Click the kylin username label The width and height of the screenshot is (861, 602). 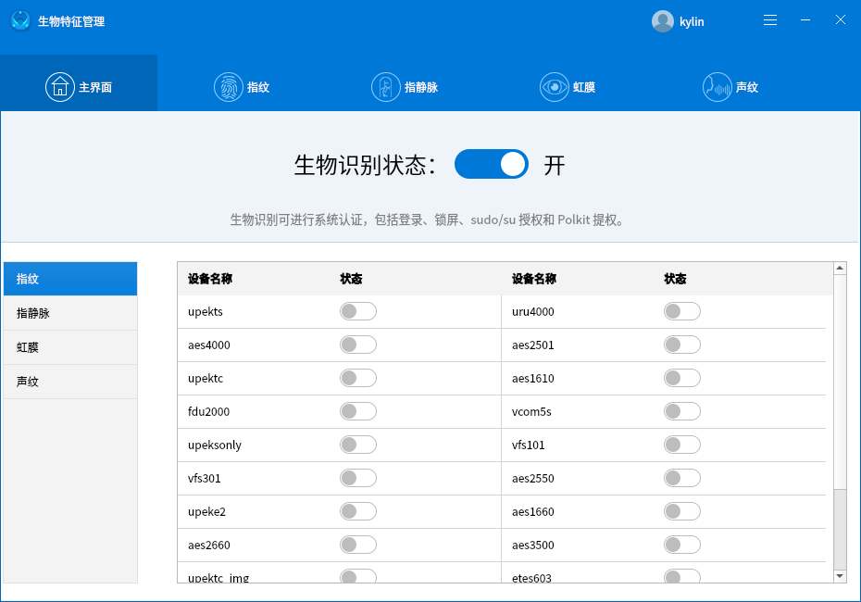tap(690, 20)
